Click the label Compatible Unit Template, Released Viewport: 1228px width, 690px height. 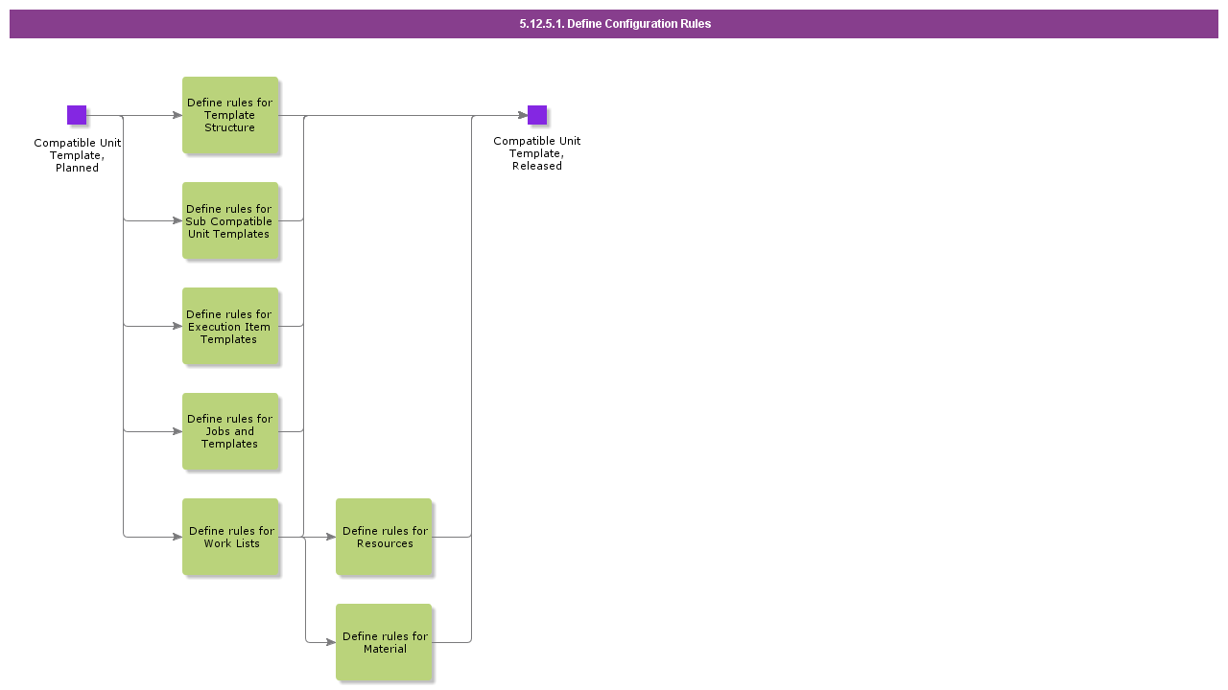(x=537, y=153)
